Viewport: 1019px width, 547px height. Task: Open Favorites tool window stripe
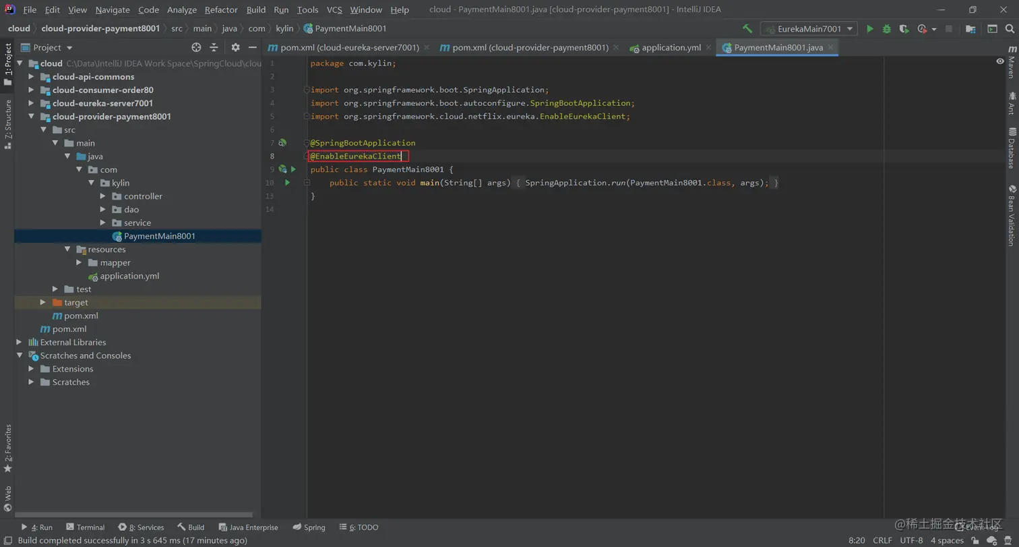[x=7, y=448]
